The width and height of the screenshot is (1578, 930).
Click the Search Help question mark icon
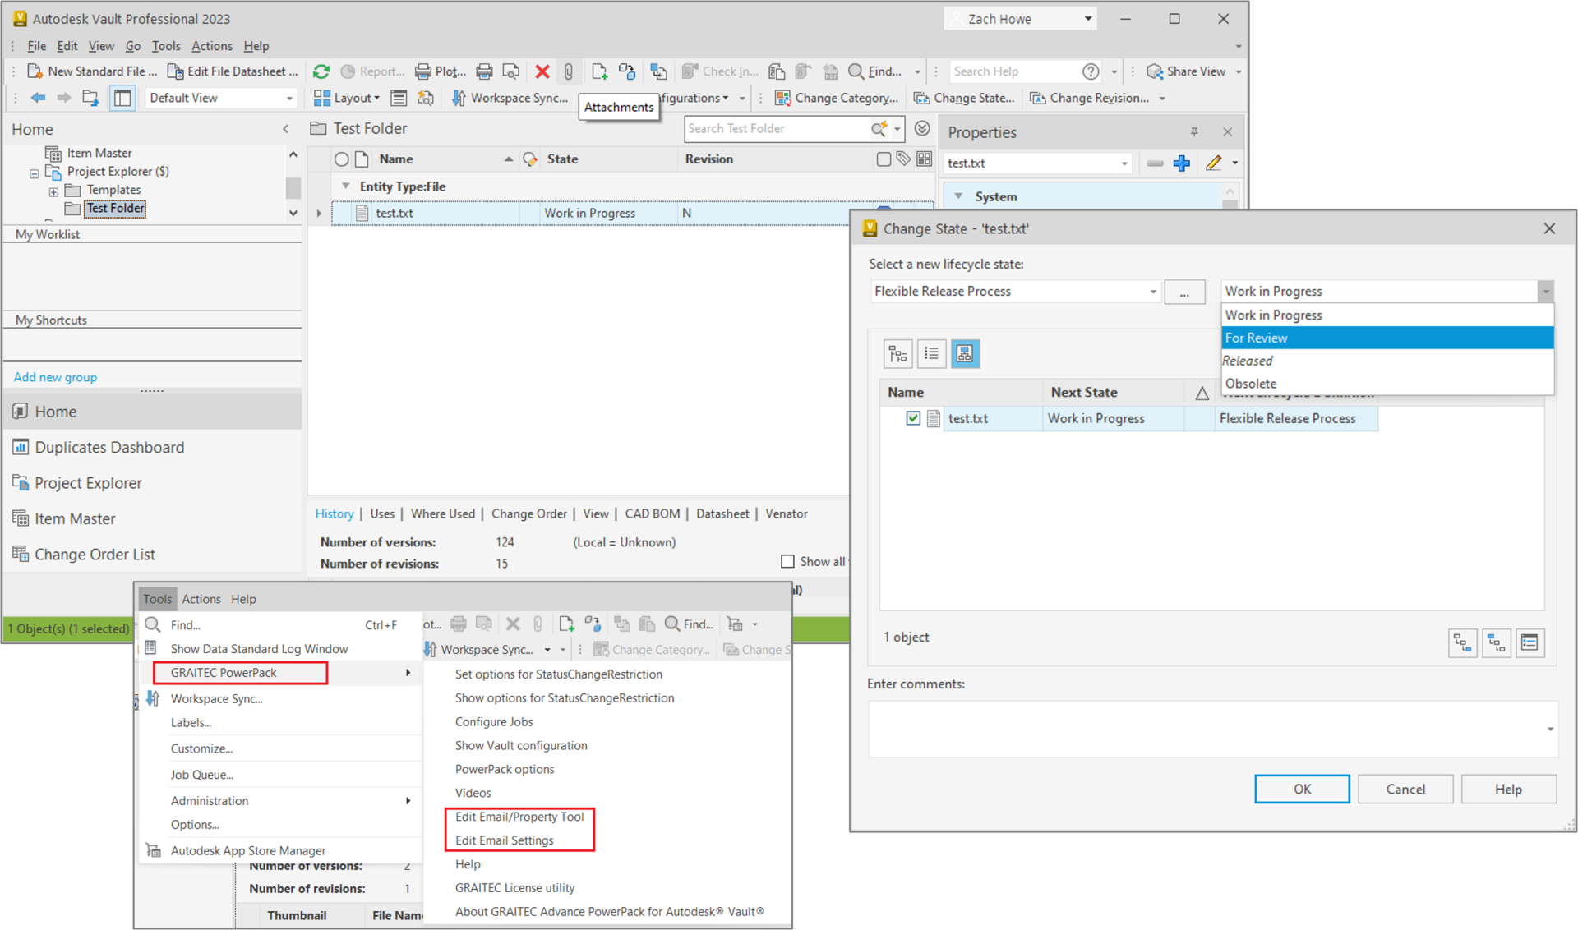[x=1091, y=71]
